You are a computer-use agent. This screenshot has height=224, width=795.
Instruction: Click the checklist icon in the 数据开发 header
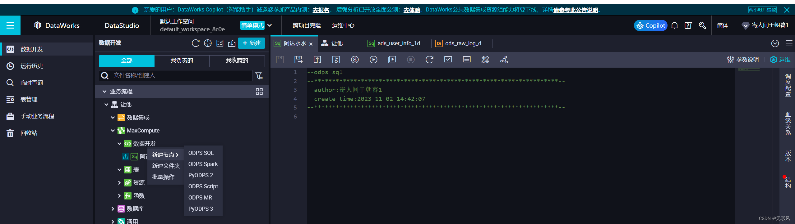(x=220, y=43)
